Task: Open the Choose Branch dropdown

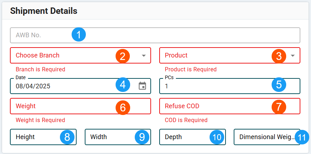Action: click(x=64, y=56)
